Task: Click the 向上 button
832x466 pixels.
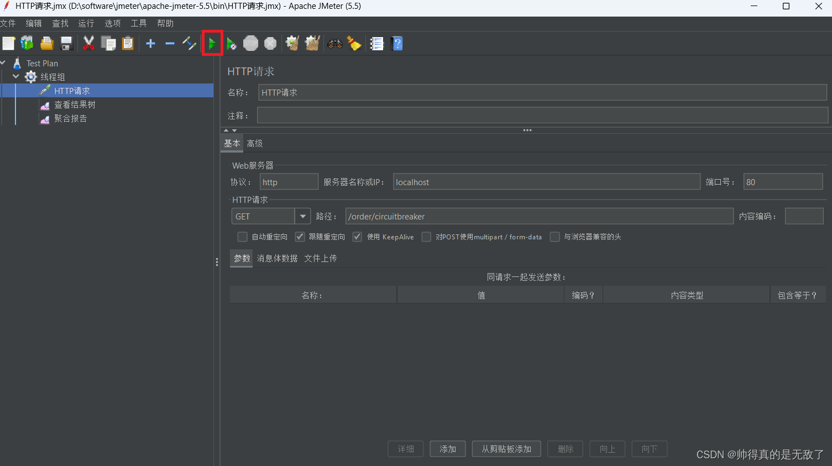Action: (x=608, y=449)
